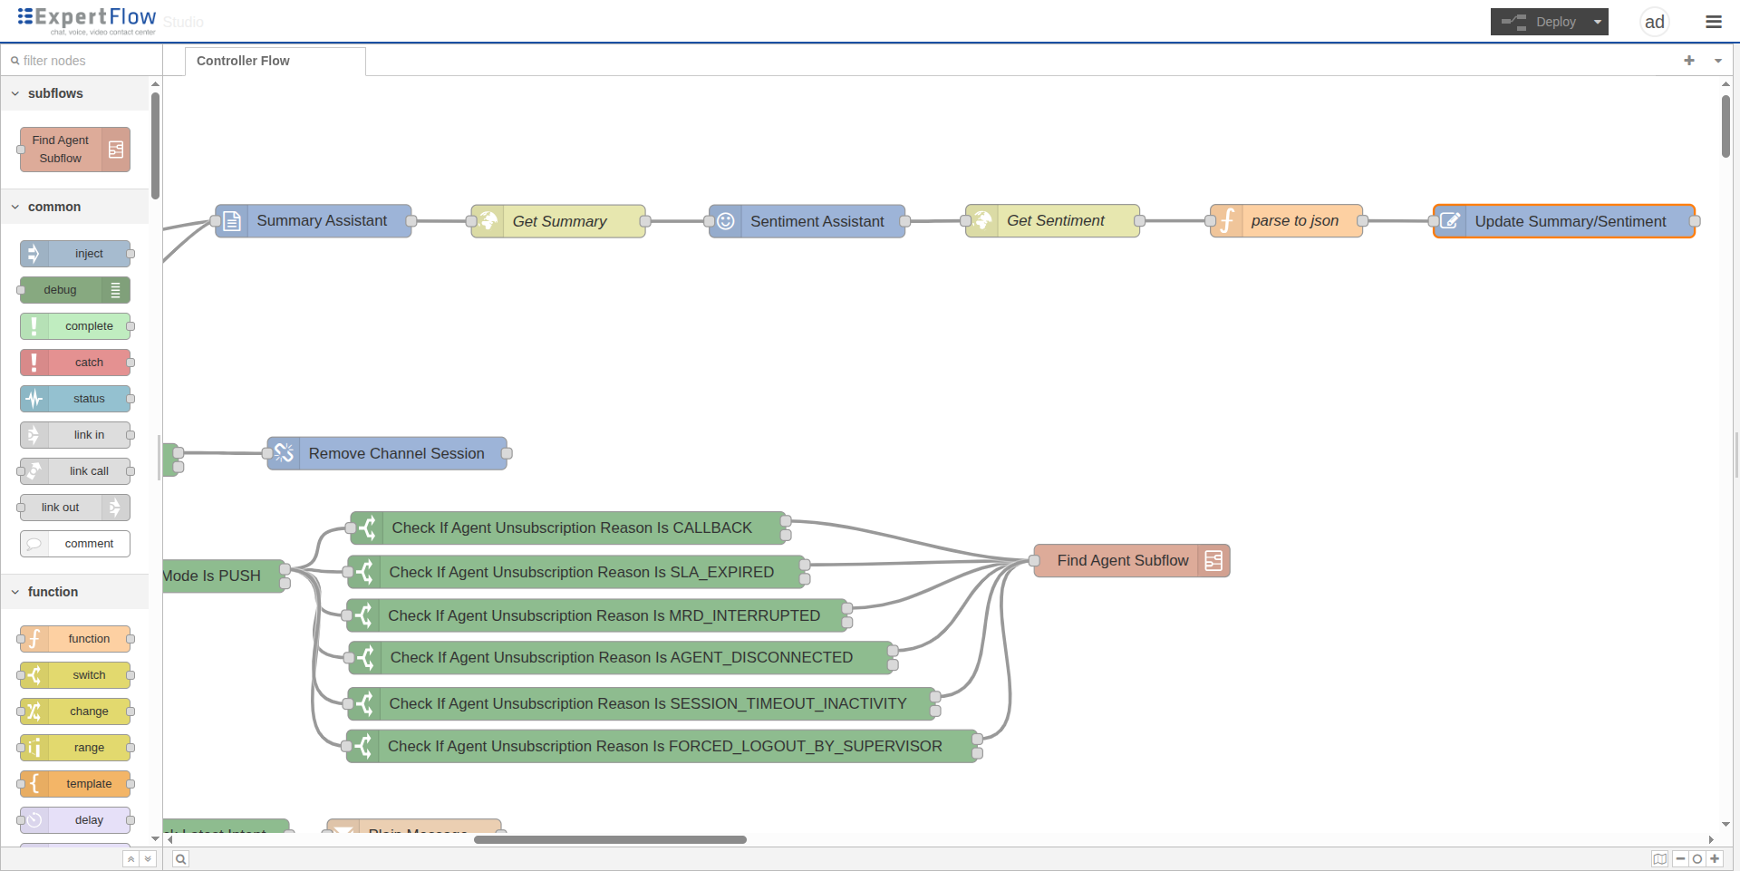The width and height of the screenshot is (1740, 871).
Task: Select the parse to json node
Action: (x=1286, y=221)
